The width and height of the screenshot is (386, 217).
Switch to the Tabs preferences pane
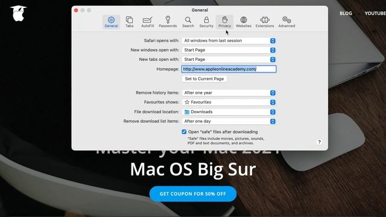[x=130, y=22]
